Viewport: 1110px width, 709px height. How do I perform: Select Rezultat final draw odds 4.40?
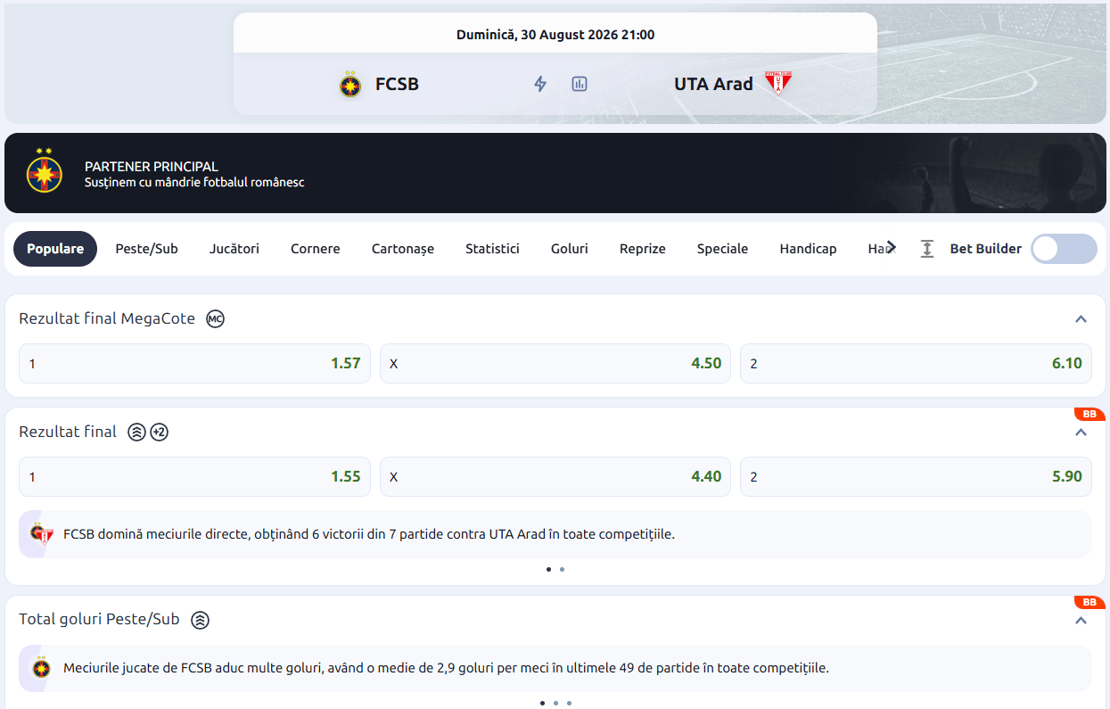pos(555,476)
